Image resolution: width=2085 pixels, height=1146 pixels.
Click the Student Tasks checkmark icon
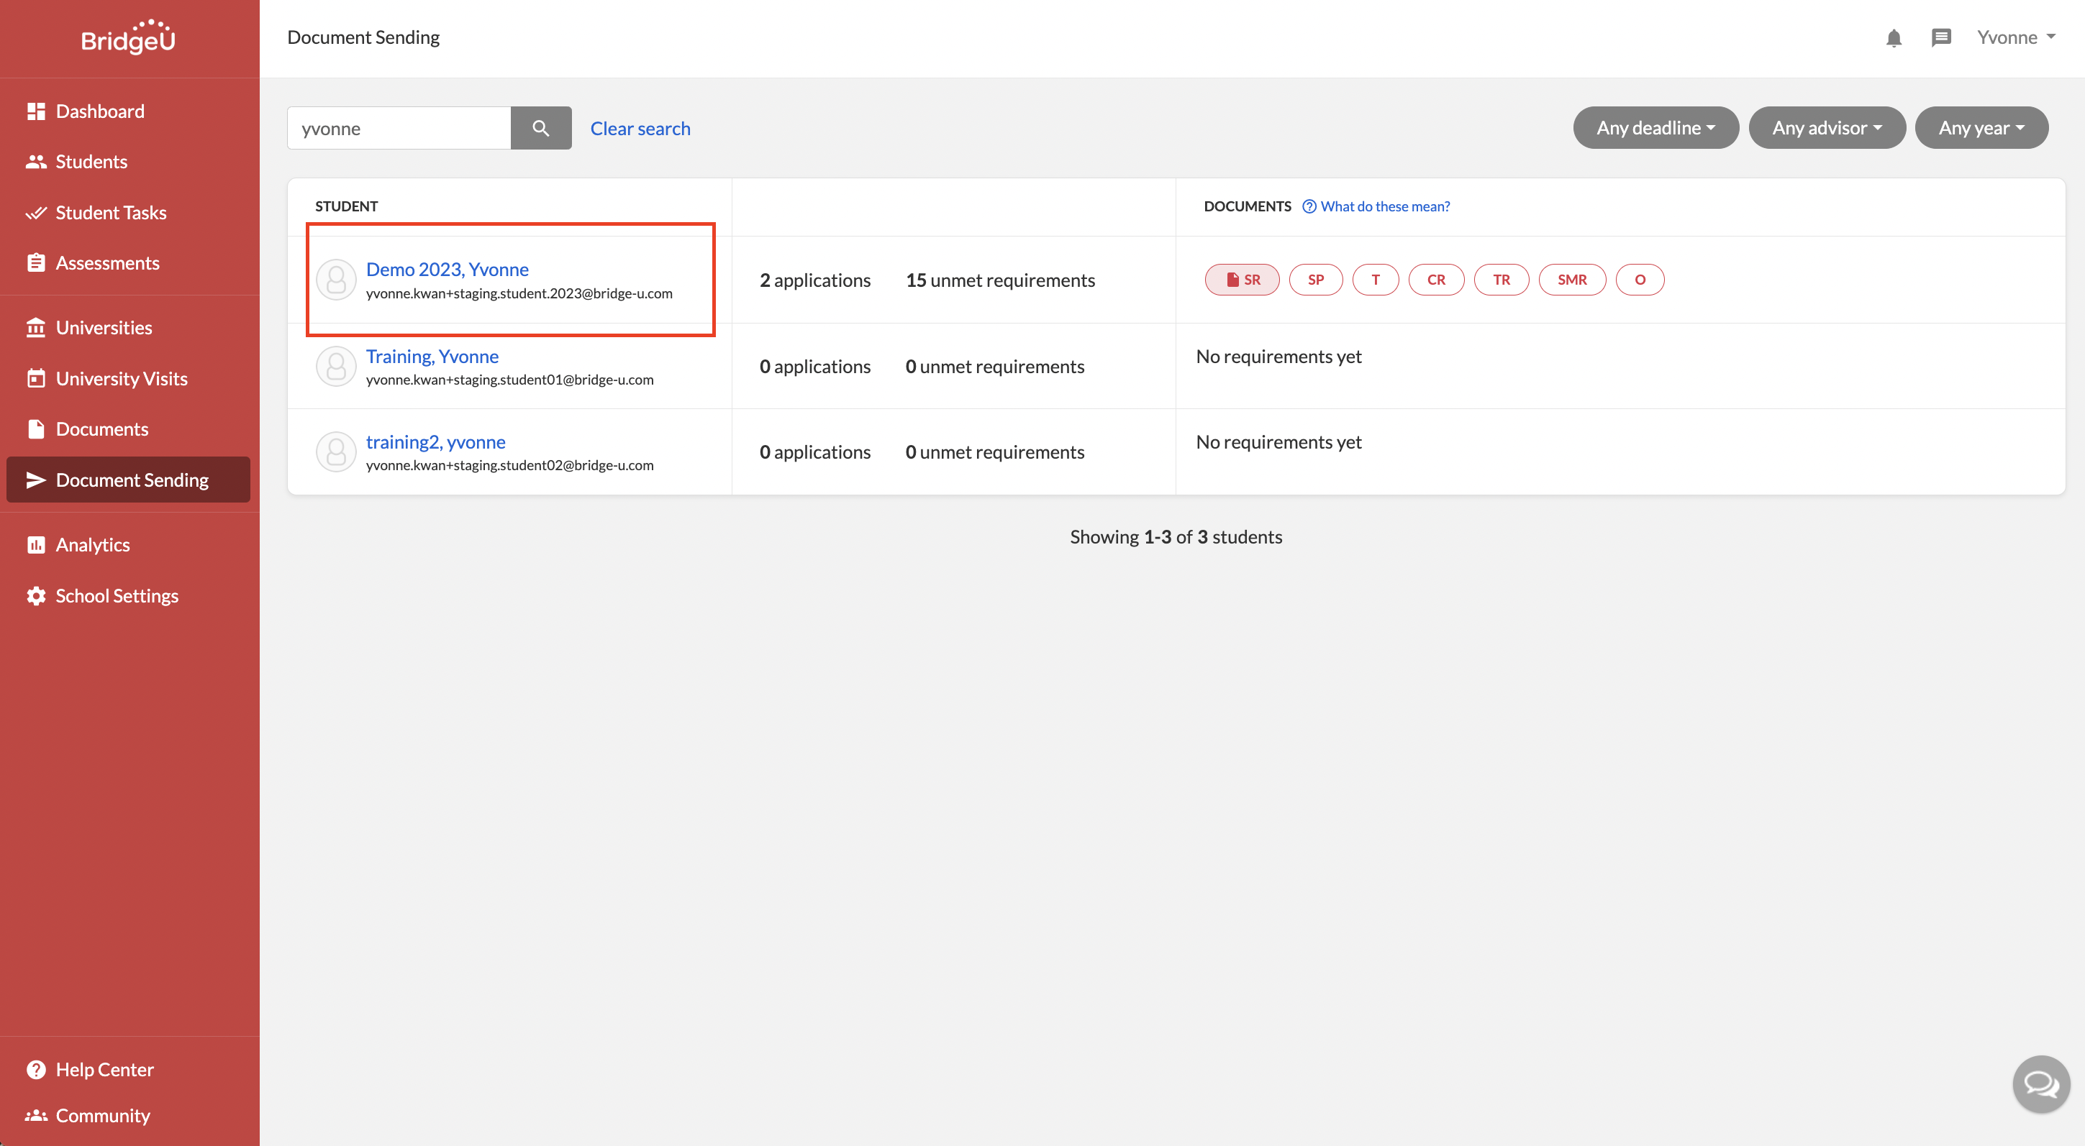(x=36, y=213)
